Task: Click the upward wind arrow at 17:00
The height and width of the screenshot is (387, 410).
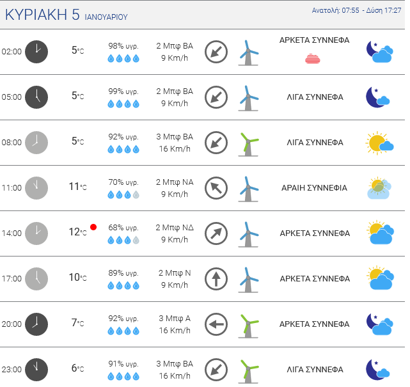Action: [216, 279]
